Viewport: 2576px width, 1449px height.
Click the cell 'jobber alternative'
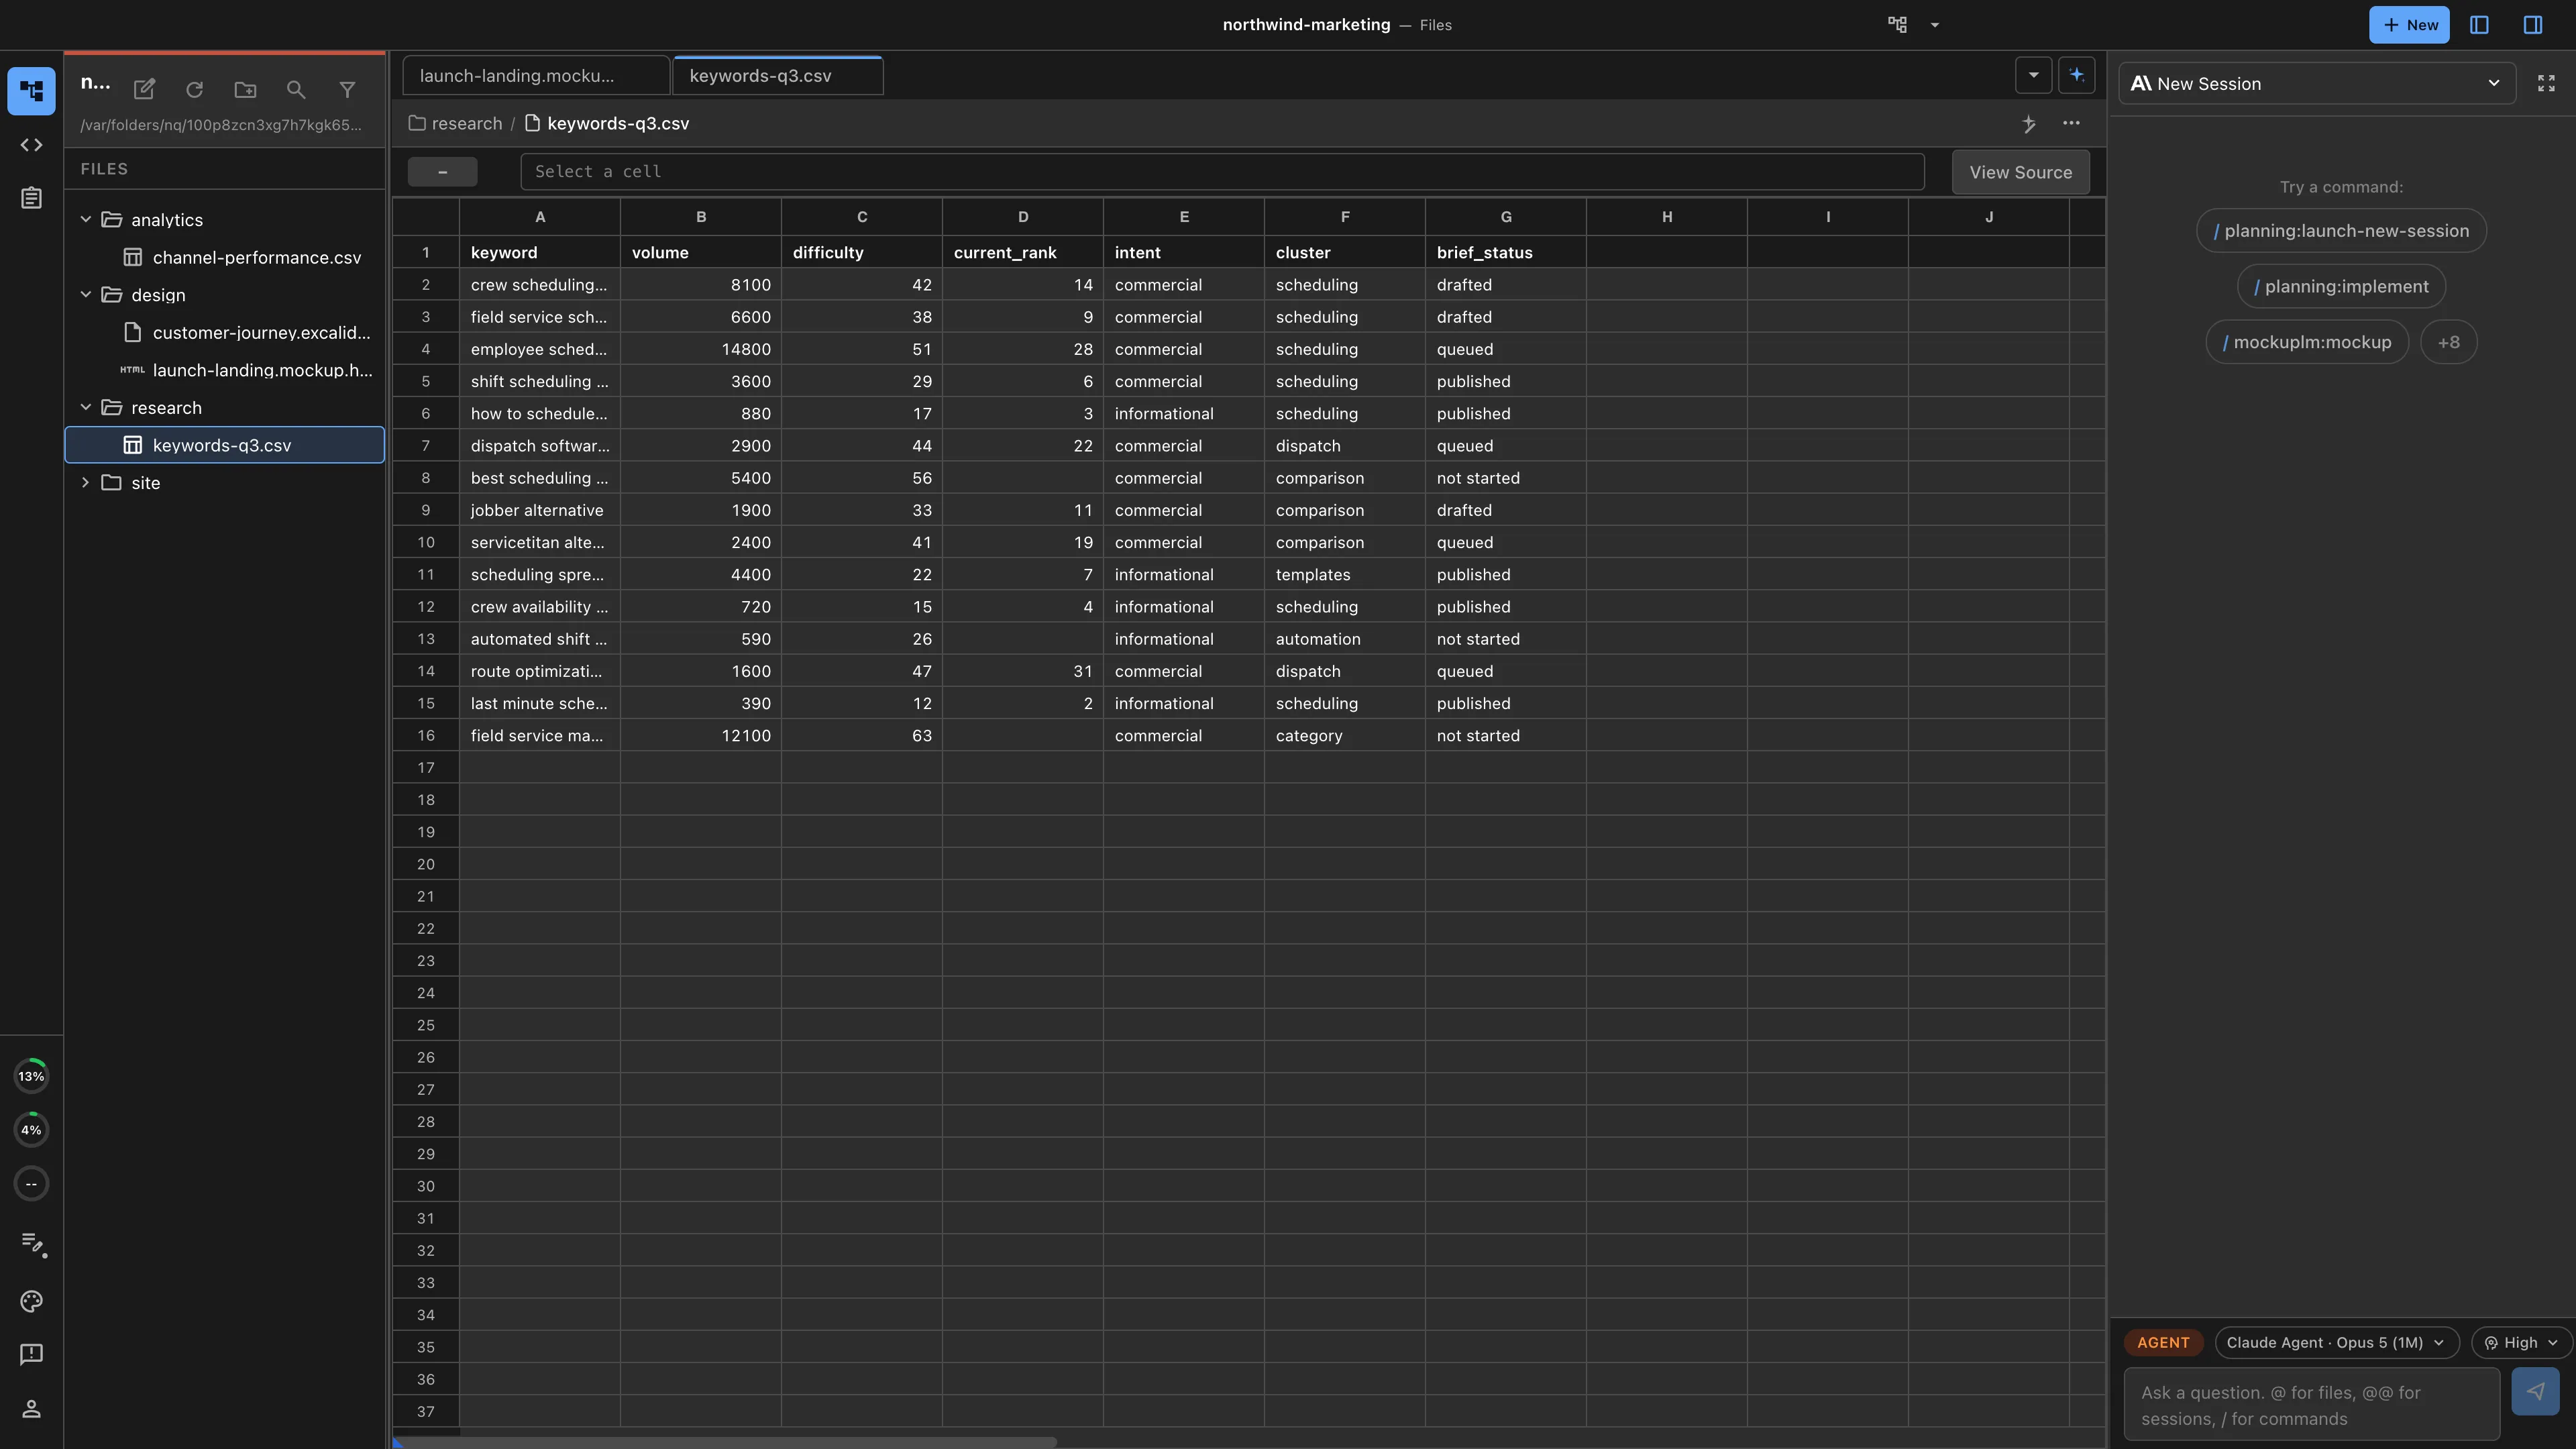(x=540, y=510)
